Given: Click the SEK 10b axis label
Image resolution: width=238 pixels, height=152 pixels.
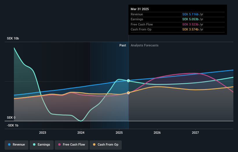Looking at the screenshot, I should pyautogui.click(x=13, y=38).
